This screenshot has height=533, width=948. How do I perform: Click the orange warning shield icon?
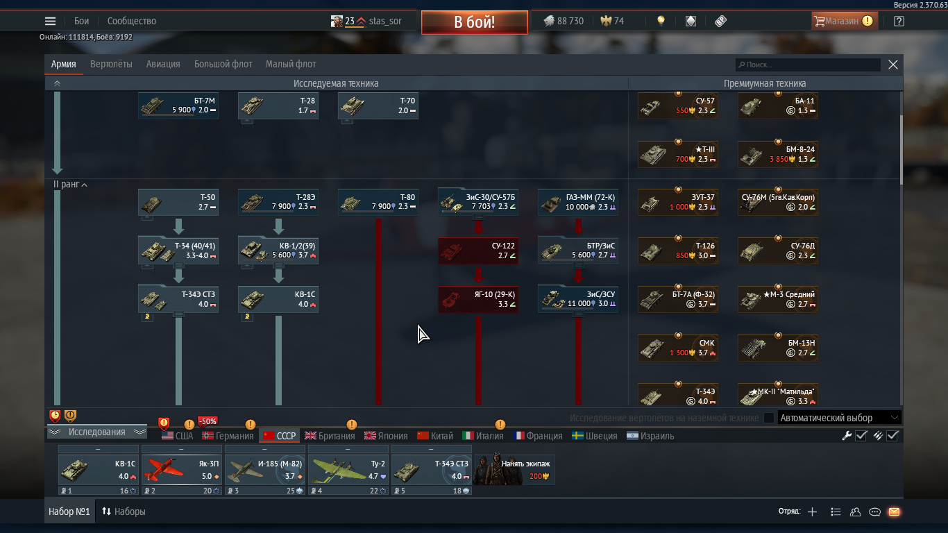click(x=70, y=416)
